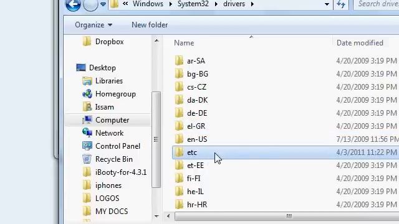Sort by the Name column header
The height and width of the screenshot is (224, 399).
click(184, 43)
